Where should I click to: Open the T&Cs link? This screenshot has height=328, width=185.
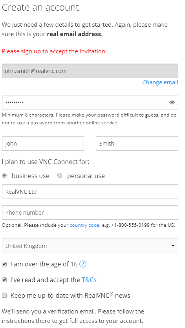coord(89,280)
